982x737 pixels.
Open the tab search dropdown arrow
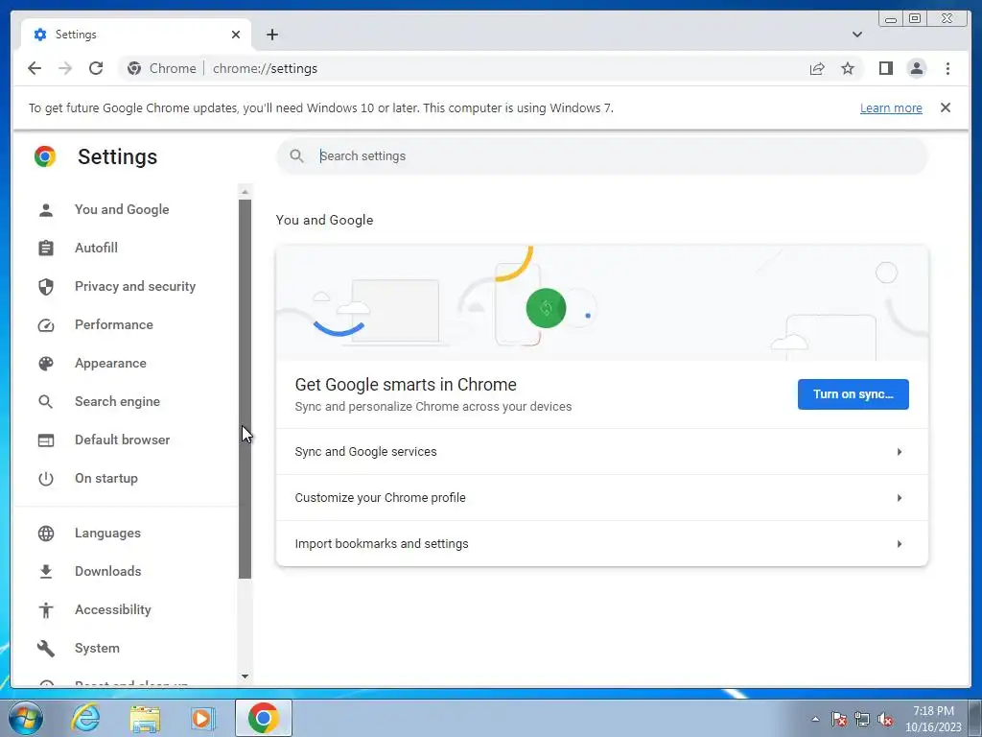coord(856,35)
